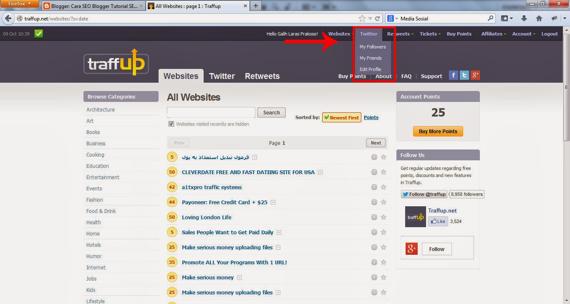Favorite the CLEVERDATE dating site listing star
The image size is (570, 304).
click(383, 172)
